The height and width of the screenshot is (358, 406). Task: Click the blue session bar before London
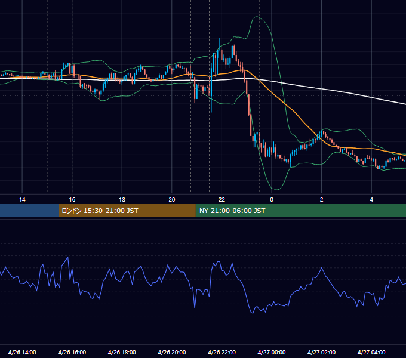click(29, 211)
